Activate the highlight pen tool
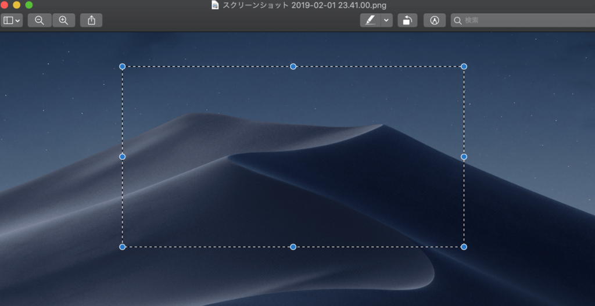Image resolution: width=595 pixels, height=306 pixels. [370, 20]
